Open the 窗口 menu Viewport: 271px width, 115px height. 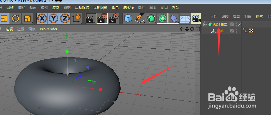[164, 8]
